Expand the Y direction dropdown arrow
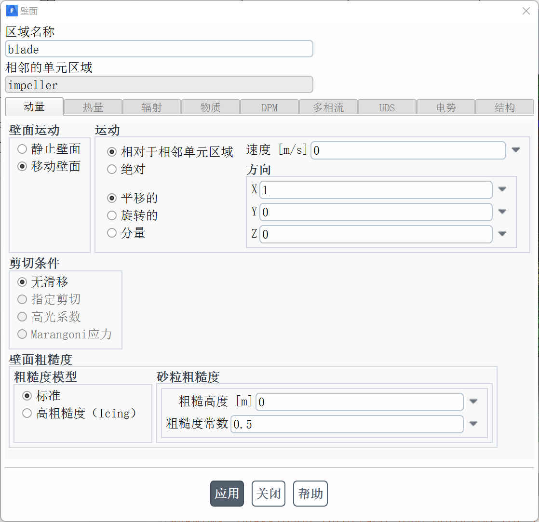 pyautogui.click(x=502, y=212)
